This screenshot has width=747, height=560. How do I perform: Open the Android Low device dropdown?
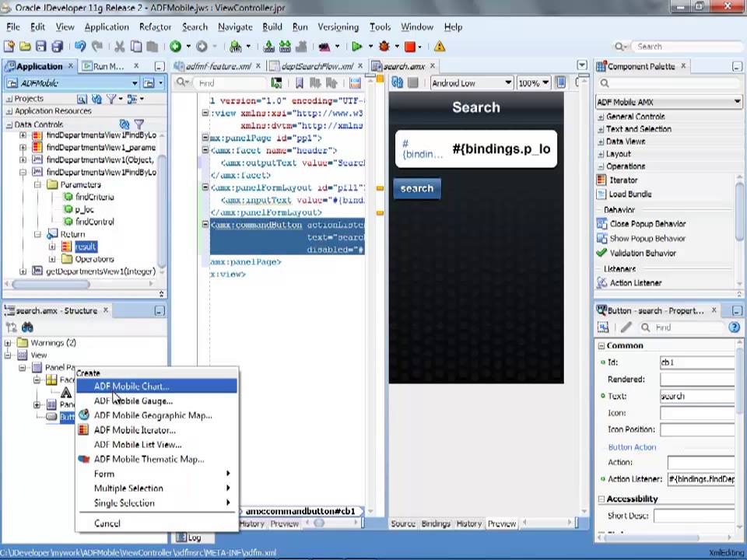click(508, 83)
